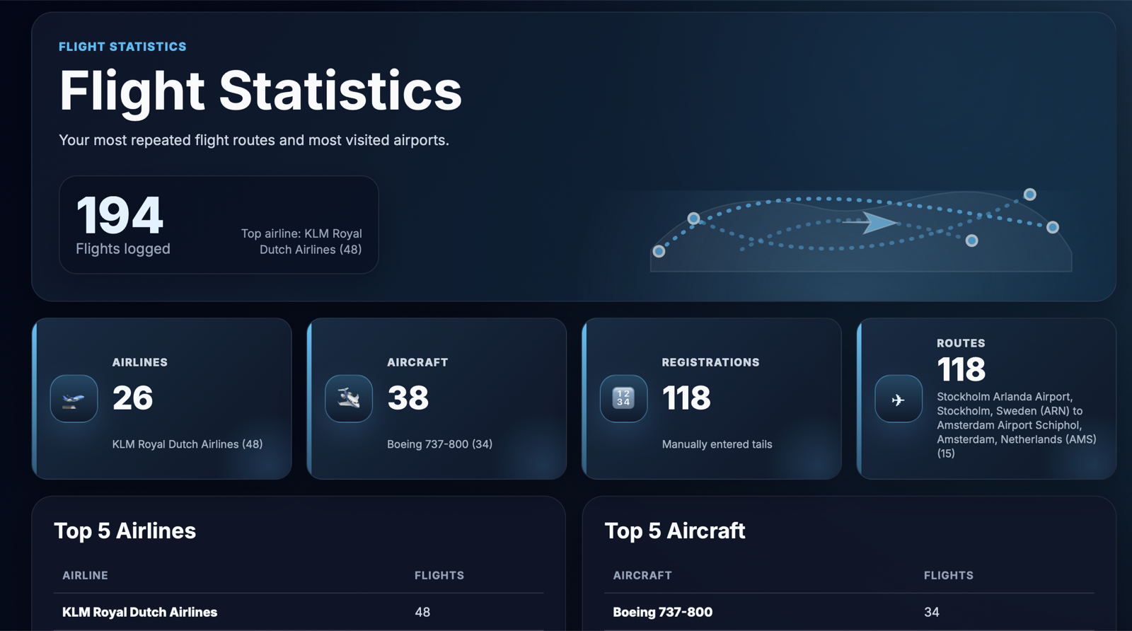Screen dimensions: 1132x631
Task: Click 'Boeing 737-800 (34)' in Aircraft card
Action: [439, 444]
